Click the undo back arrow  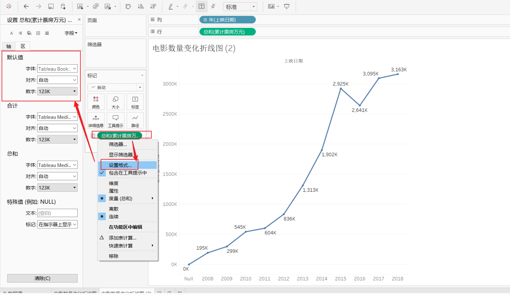point(26,6)
